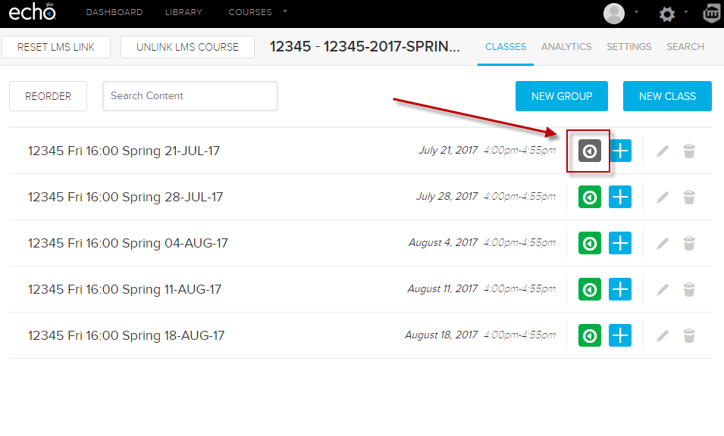Open the settings gear dropdown
This screenshot has width=724, height=436.
[667, 14]
